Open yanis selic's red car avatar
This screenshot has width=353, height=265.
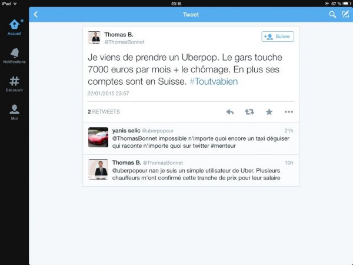point(98,137)
